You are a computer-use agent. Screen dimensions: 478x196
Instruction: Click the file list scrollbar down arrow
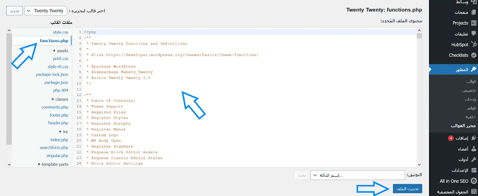(x=9, y=164)
